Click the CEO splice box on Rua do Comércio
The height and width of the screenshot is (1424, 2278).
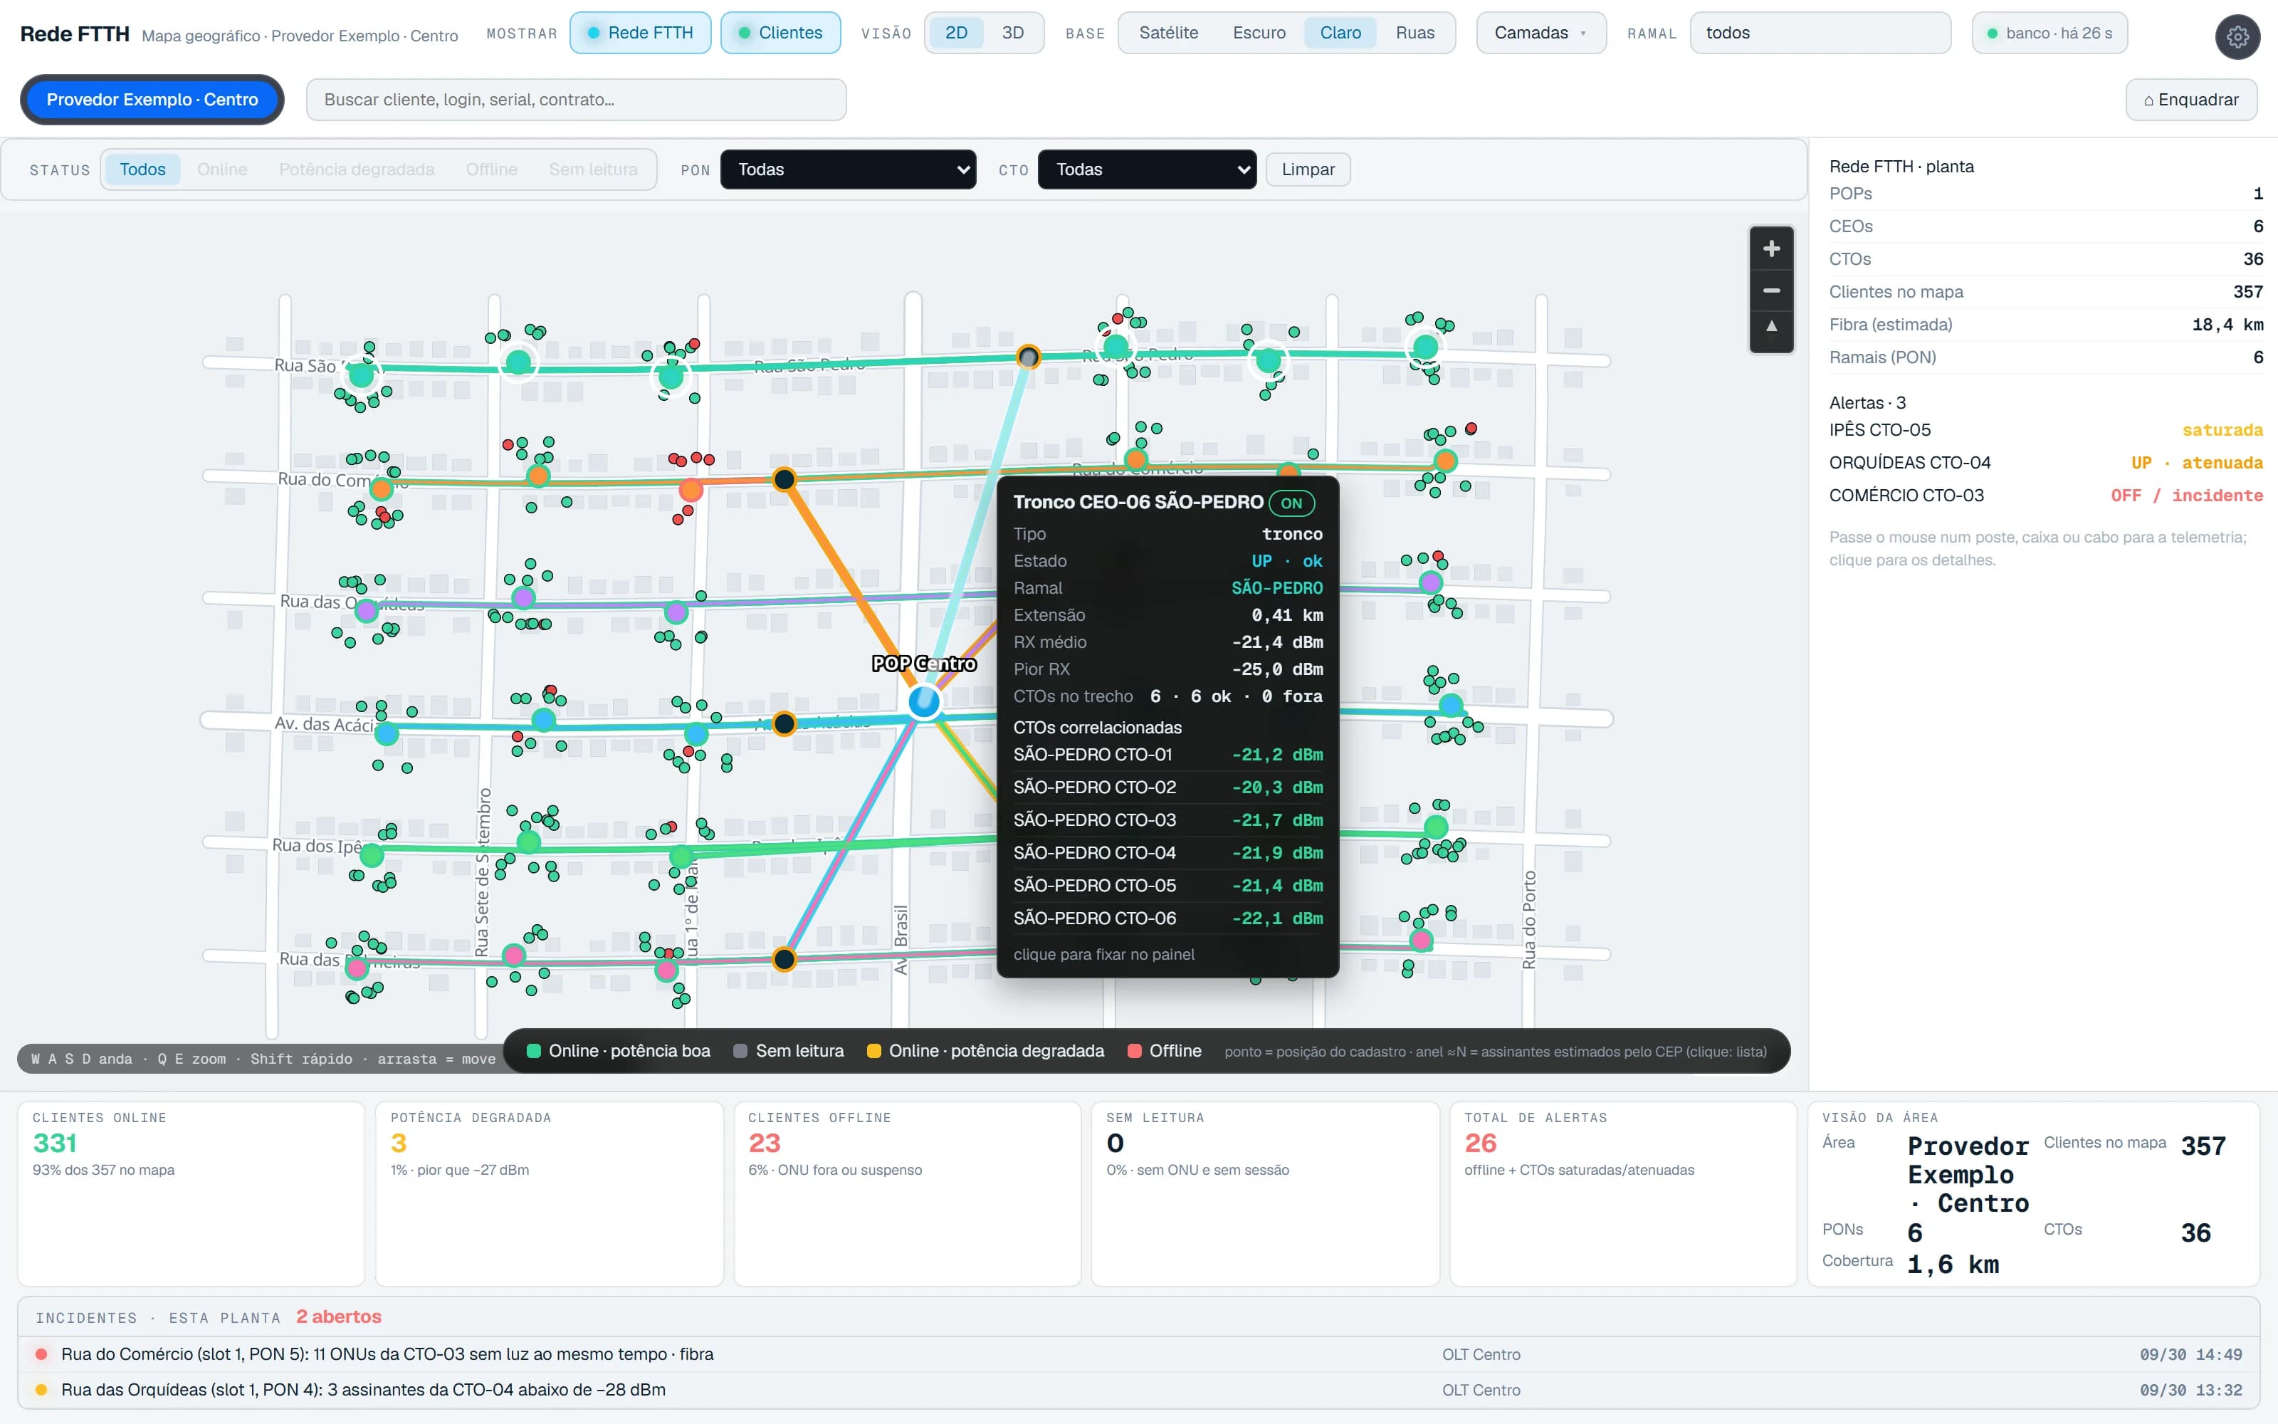[784, 479]
